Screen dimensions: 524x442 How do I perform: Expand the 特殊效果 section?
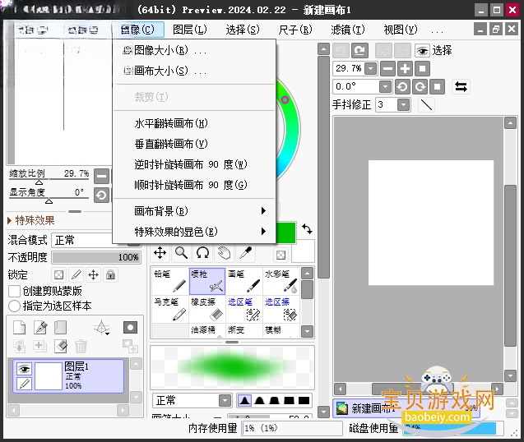pos(30,220)
